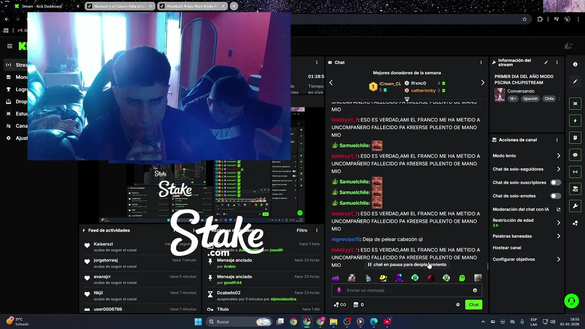Click the 18+ tag in stream info
585x329 pixels.
513,99
